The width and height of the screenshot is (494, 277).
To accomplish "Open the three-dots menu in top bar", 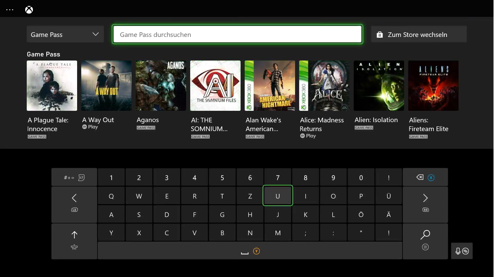I will click(x=10, y=10).
